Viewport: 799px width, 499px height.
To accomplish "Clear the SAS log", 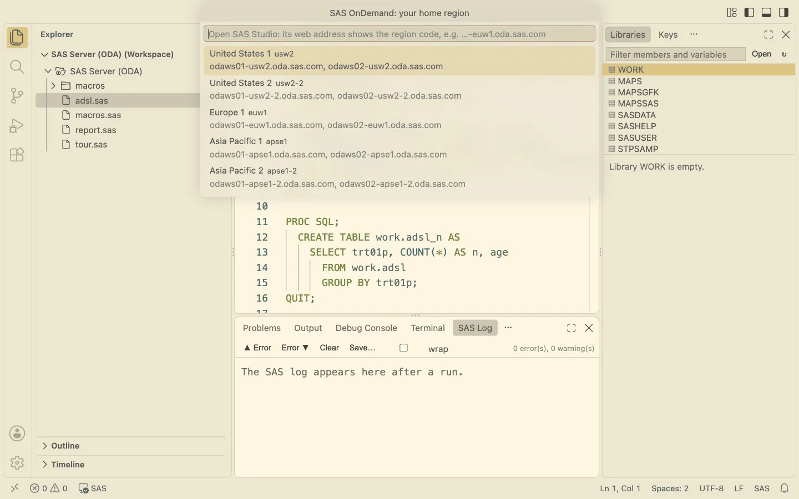I will click(330, 348).
